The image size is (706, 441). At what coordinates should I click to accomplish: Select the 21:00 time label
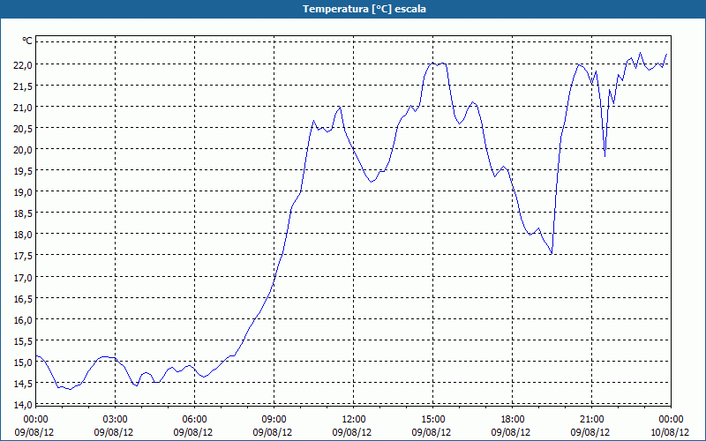(x=591, y=420)
